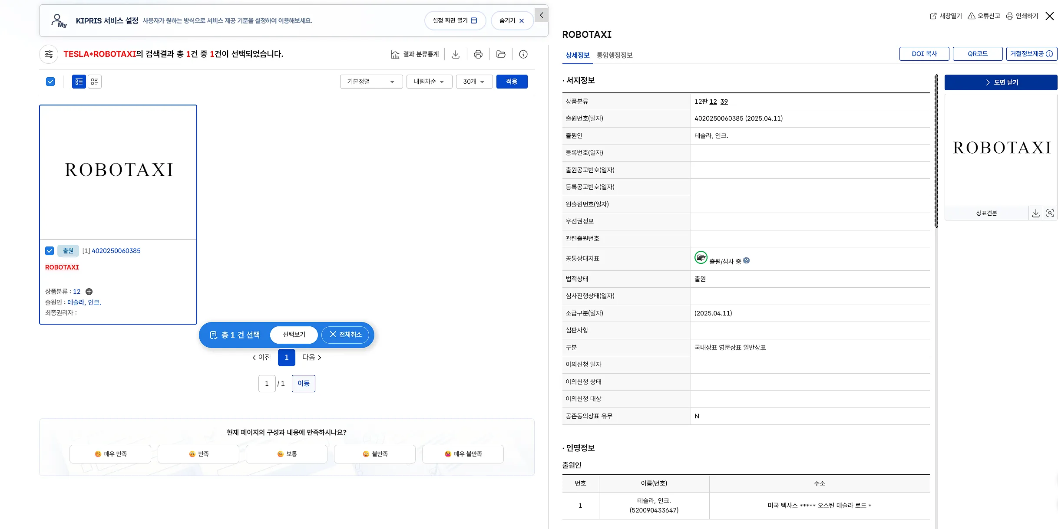Click the ROBOTAXI trademark thumbnail in result card
Image resolution: width=1058 pixels, height=529 pixels.
[x=118, y=172]
